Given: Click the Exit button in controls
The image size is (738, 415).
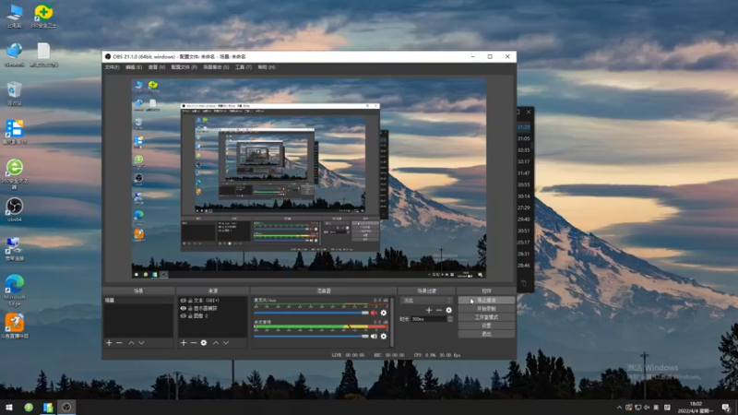Looking at the screenshot, I should pos(487,334).
